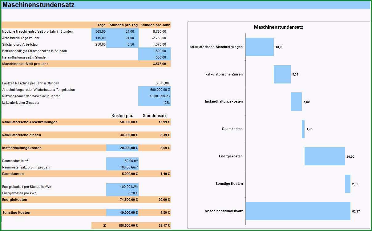The image size is (372, 231).
Task: Click the Mögliche Maschinenlaufzeit row label
Action: pos(37,31)
